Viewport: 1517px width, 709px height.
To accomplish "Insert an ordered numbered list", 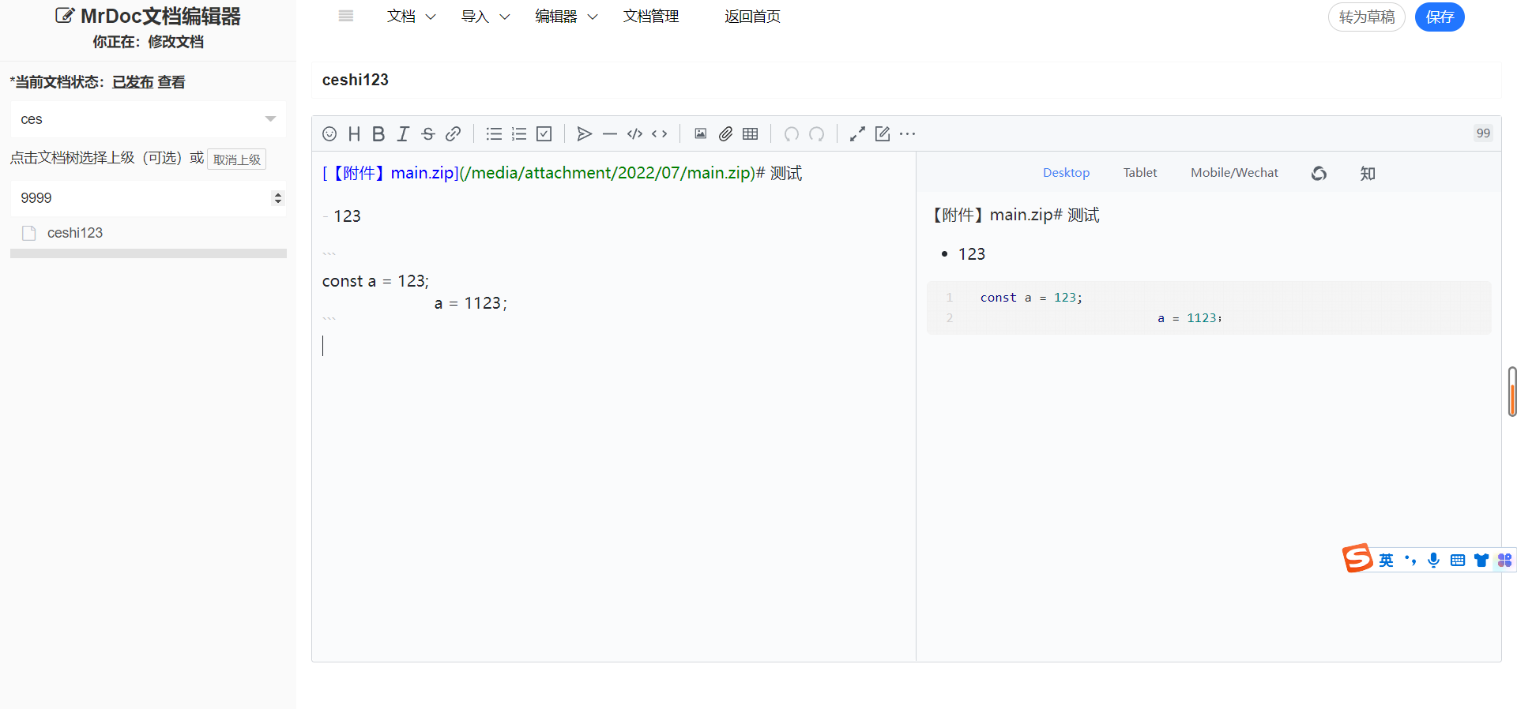I will (x=519, y=134).
